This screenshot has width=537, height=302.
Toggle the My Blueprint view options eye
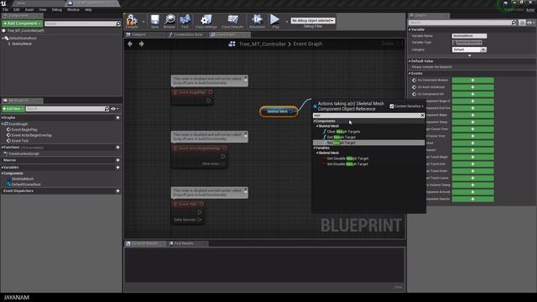click(115, 109)
